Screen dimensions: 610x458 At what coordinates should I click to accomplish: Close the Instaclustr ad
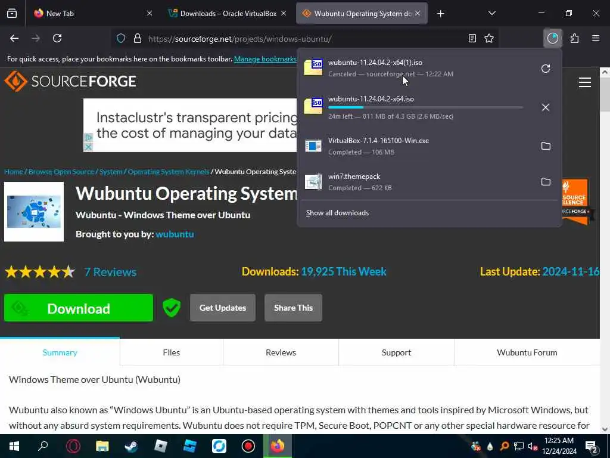88,147
